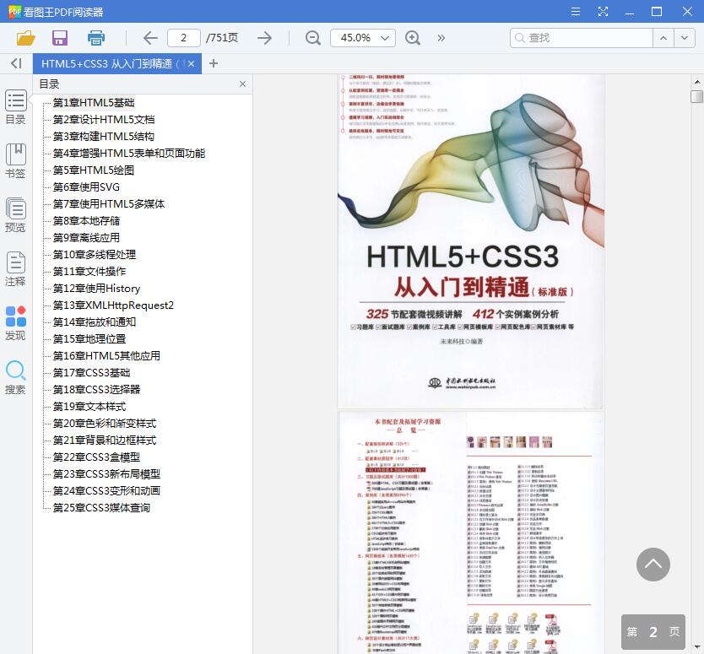Select outline entry 第23章CSS3新布局模型

coord(106,474)
